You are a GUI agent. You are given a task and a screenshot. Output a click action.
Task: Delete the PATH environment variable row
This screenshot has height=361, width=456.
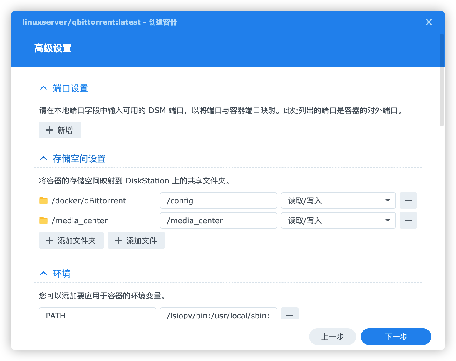click(289, 315)
